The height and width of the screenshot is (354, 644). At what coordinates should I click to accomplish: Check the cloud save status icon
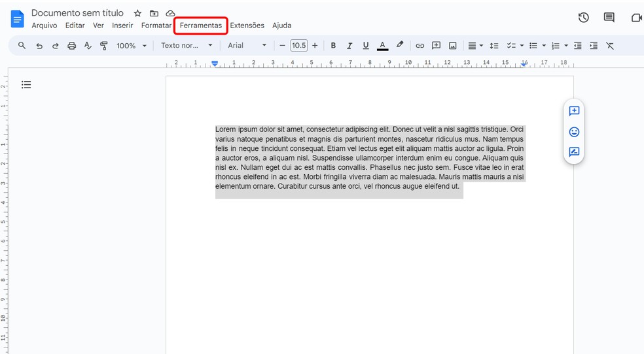pos(170,14)
